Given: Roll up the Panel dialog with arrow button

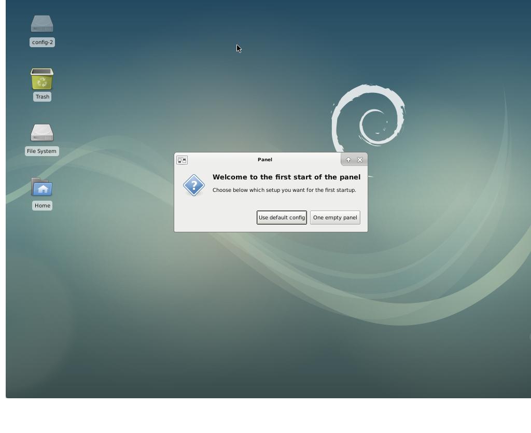Looking at the screenshot, I should click(348, 160).
